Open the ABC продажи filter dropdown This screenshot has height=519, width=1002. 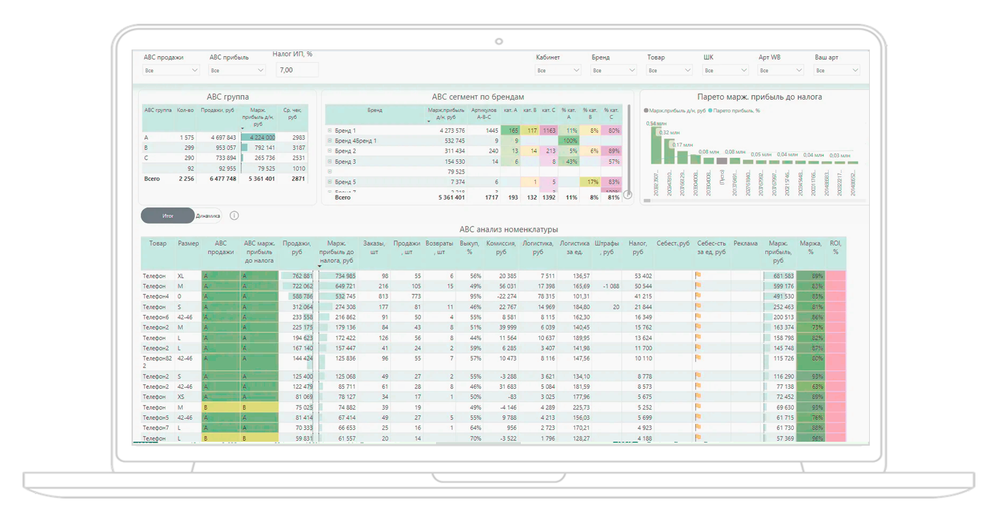pos(171,70)
